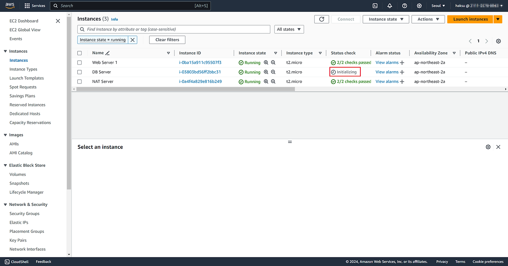Tick the DB Server row checkbox
508x266 pixels.
click(x=80, y=72)
